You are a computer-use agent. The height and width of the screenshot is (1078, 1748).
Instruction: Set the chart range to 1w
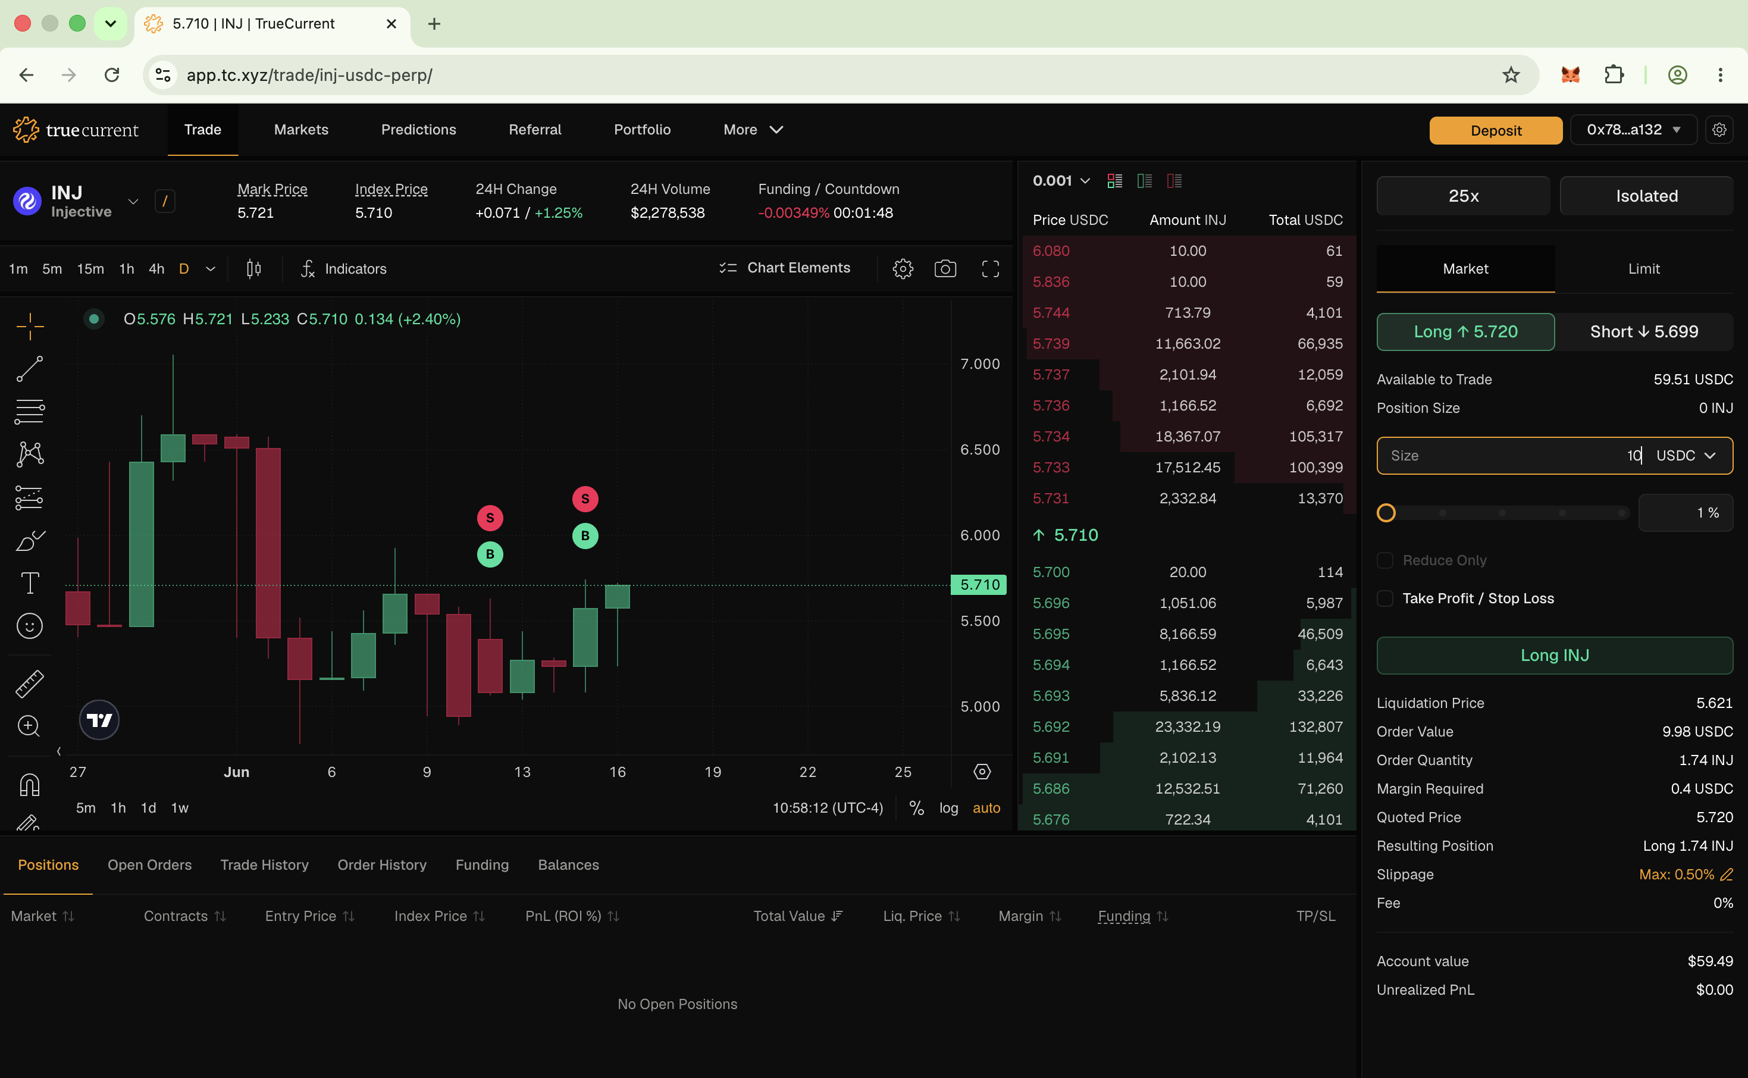pos(180,808)
